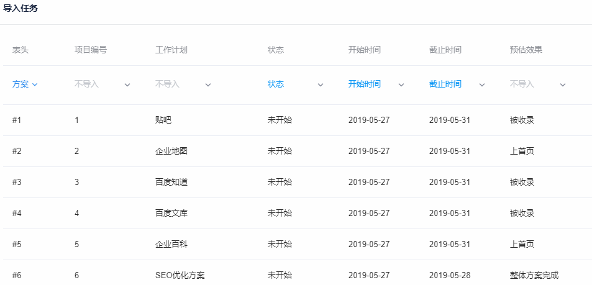Expand the 工作计划 不导入 dropdown
Viewport: 592px width, 285px height.
(x=183, y=84)
